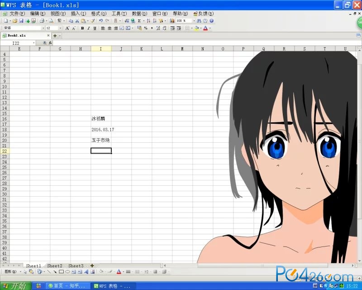Expand the Paste options dropdown arrow

pos(87,21)
